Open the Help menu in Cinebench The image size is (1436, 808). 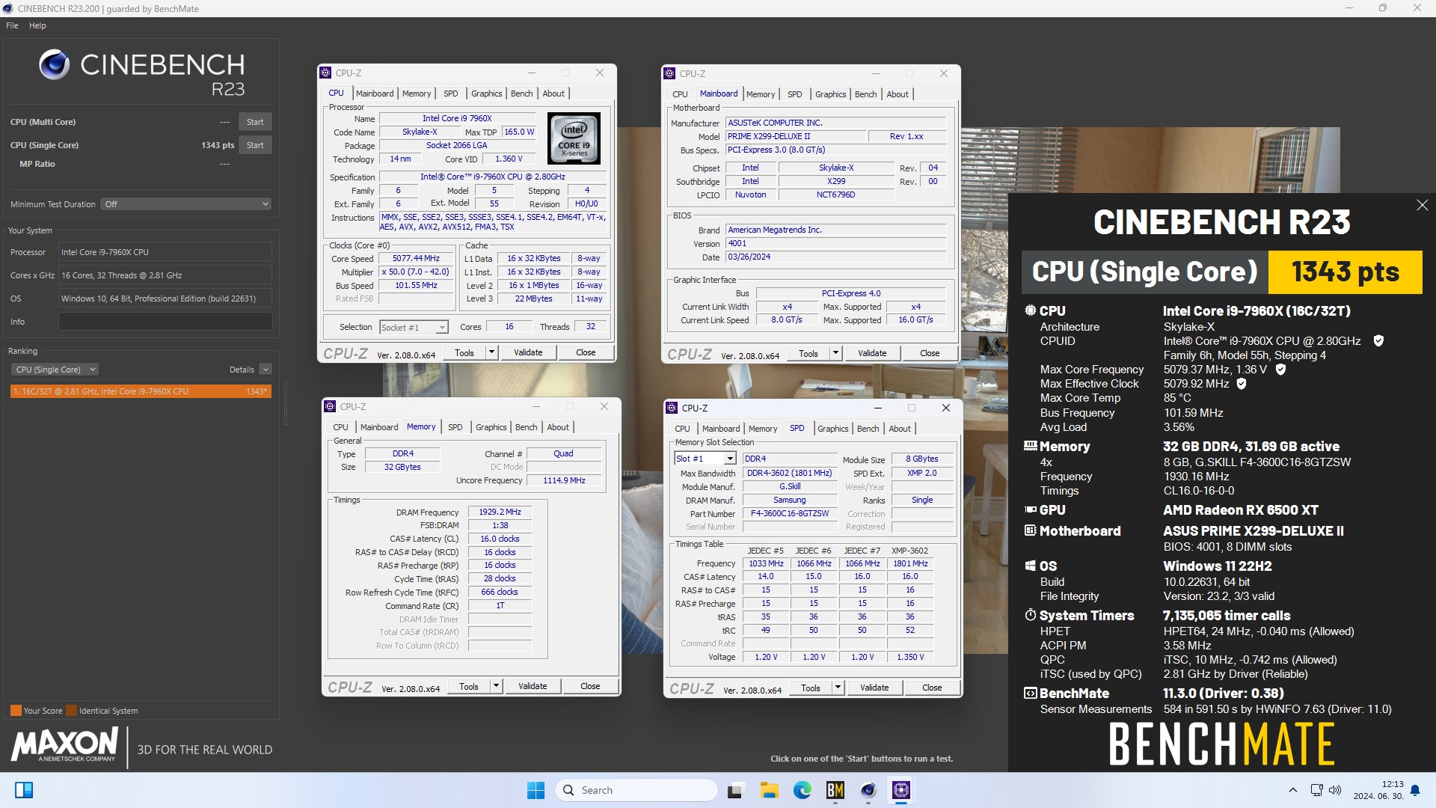tap(37, 25)
